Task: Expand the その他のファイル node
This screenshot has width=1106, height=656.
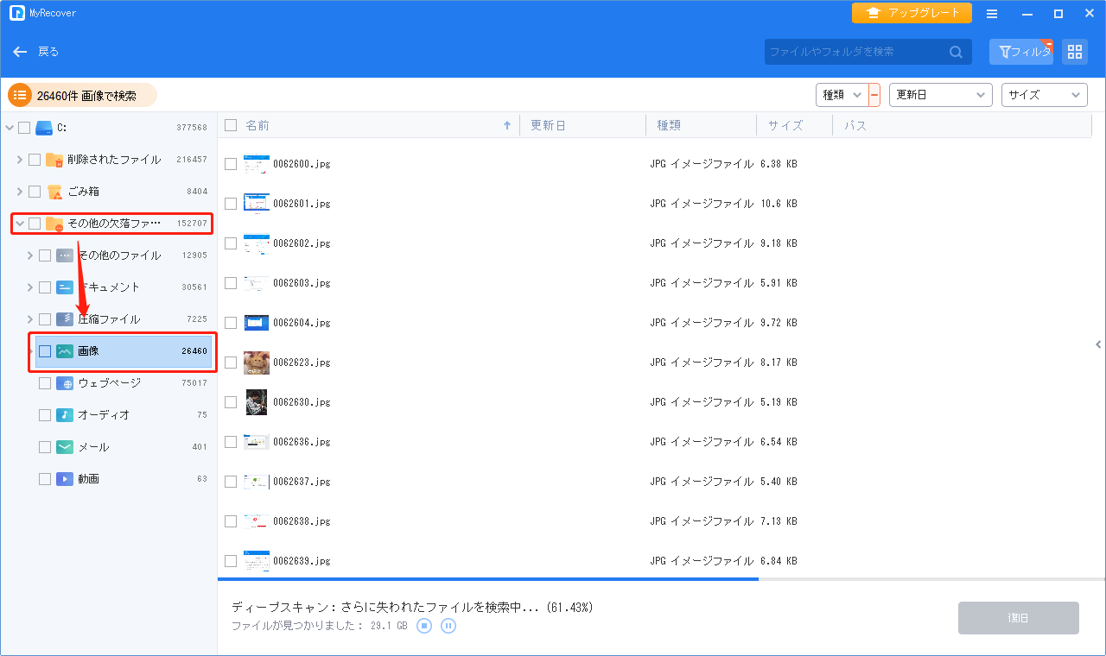Action: click(30, 255)
